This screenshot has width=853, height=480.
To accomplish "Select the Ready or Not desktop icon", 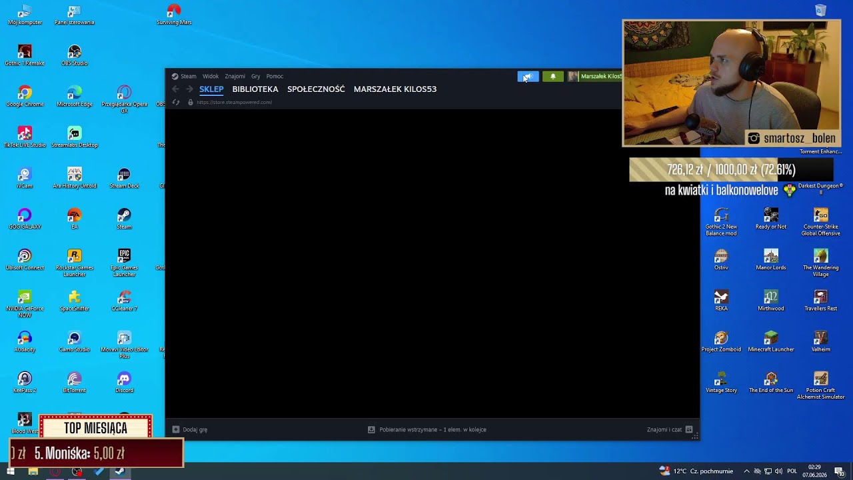I will (x=771, y=219).
